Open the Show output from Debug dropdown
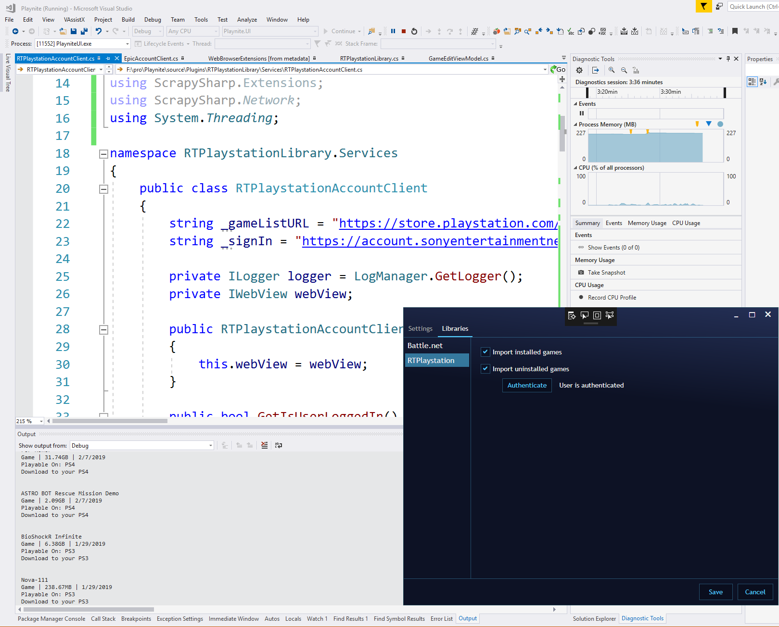Image resolution: width=779 pixels, height=627 pixels. (x=210, y=445)
